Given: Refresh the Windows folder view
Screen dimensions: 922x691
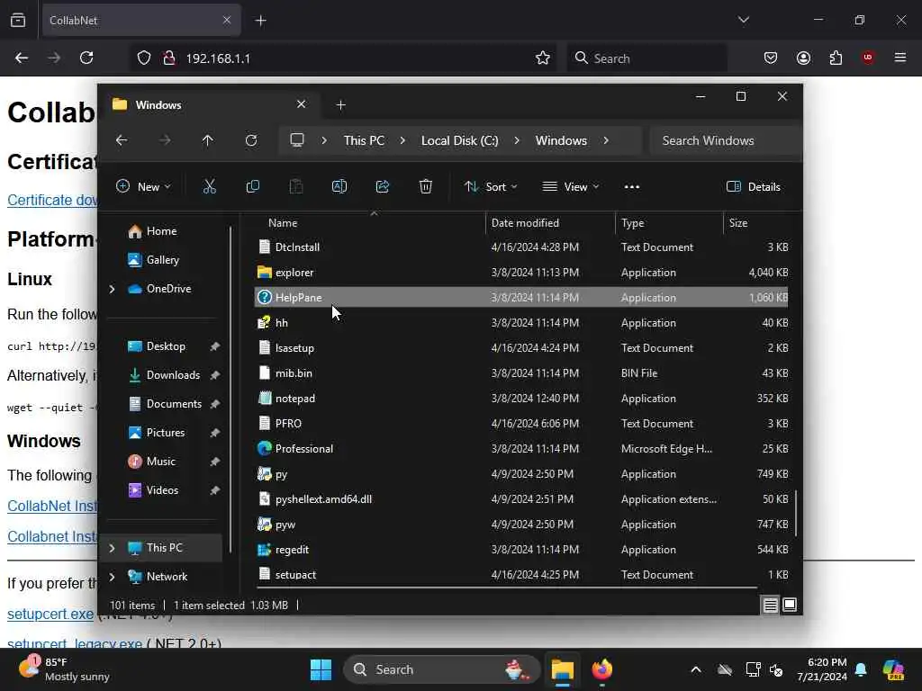Looking at the screenshot, I should [251, 140].
